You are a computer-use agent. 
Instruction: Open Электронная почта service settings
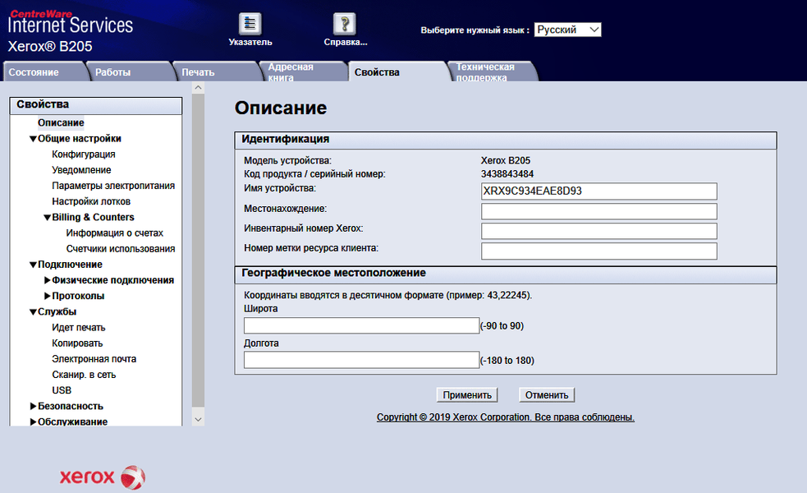[x=94, y=359]
